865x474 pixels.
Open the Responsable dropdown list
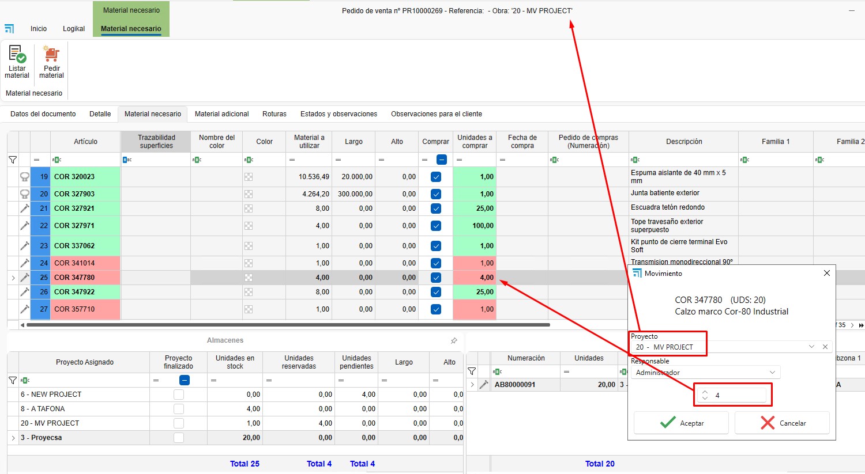[772, 373]
